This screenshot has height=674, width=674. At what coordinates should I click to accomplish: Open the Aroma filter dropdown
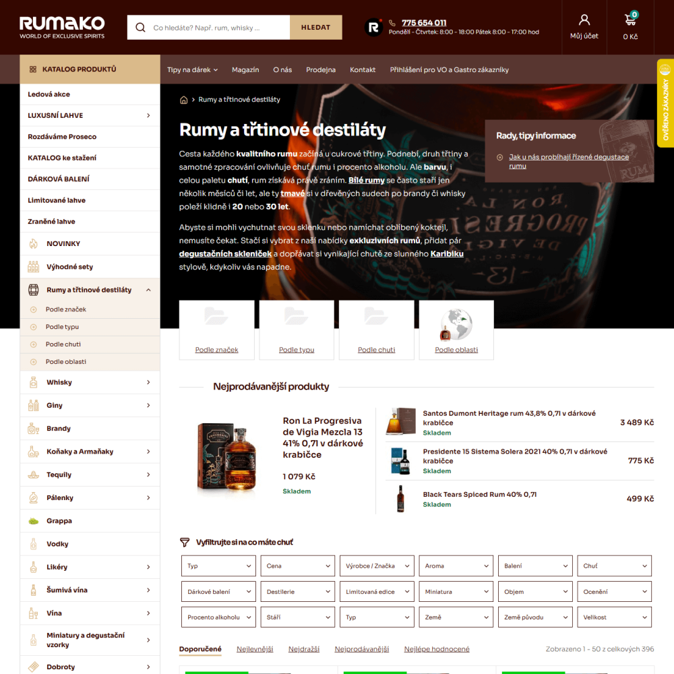pos(456,565)
